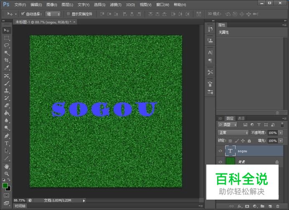Screen dimensions: 289x210
Task: Select the Pen tool
Action: 7,136
